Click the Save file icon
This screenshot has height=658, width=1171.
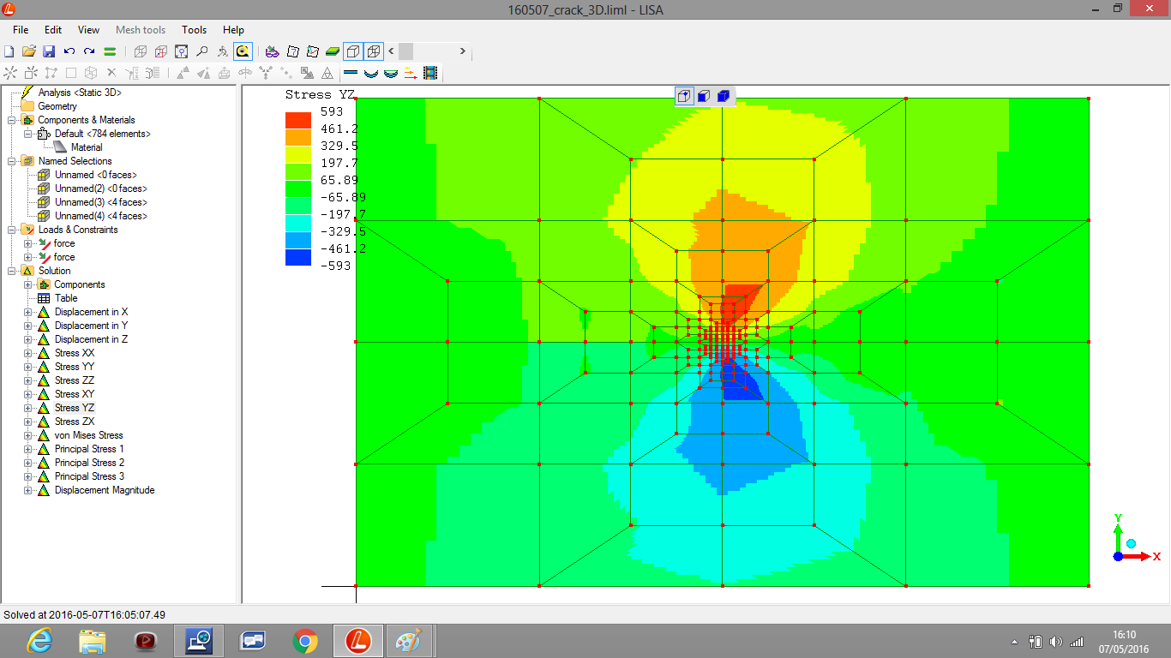[x=49, y=51]
